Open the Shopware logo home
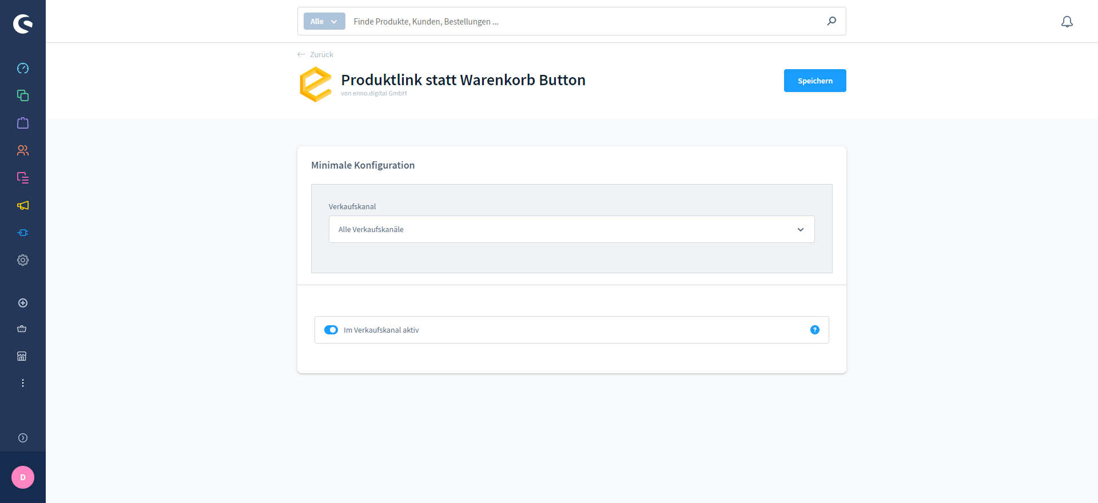The image size is (1098, 503). (23, 24)
